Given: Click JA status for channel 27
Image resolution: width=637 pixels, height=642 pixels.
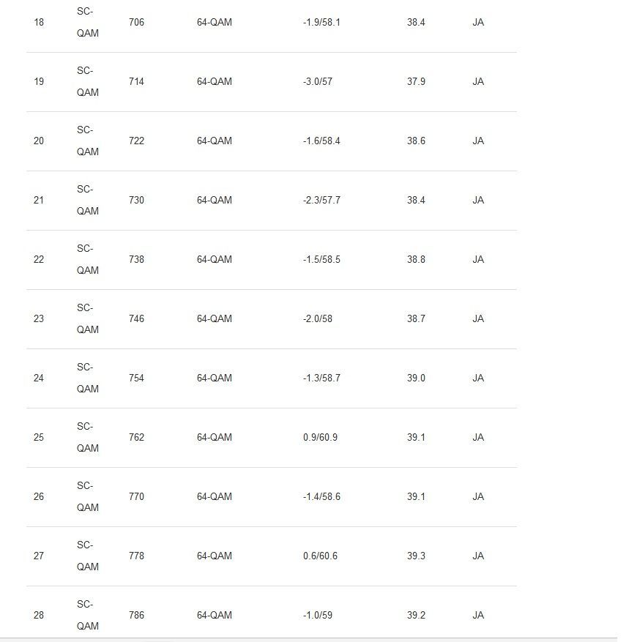Looking at the screenshot, I should tap(478, 556).
